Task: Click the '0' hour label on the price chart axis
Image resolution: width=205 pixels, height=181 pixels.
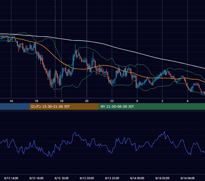Action: pos(137,101)
